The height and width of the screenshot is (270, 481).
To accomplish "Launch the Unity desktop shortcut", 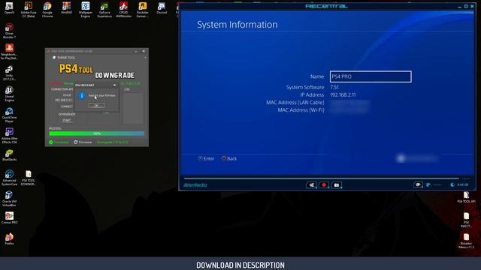I will 9,73.
